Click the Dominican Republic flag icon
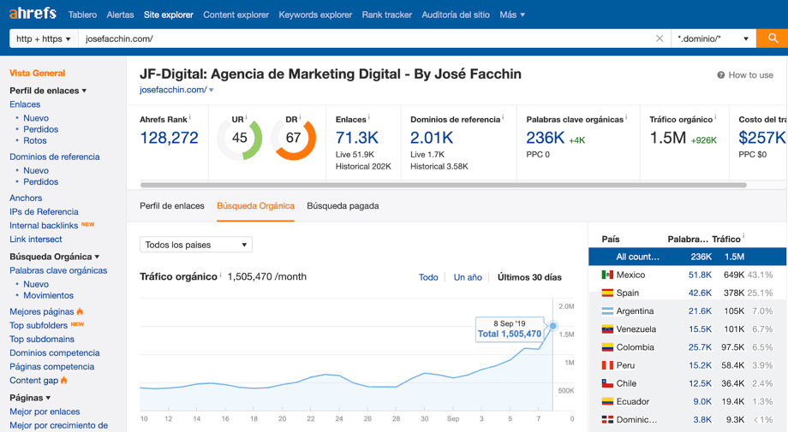The height and width of the screenshot is (432, 788). click(x=607, y=419)
